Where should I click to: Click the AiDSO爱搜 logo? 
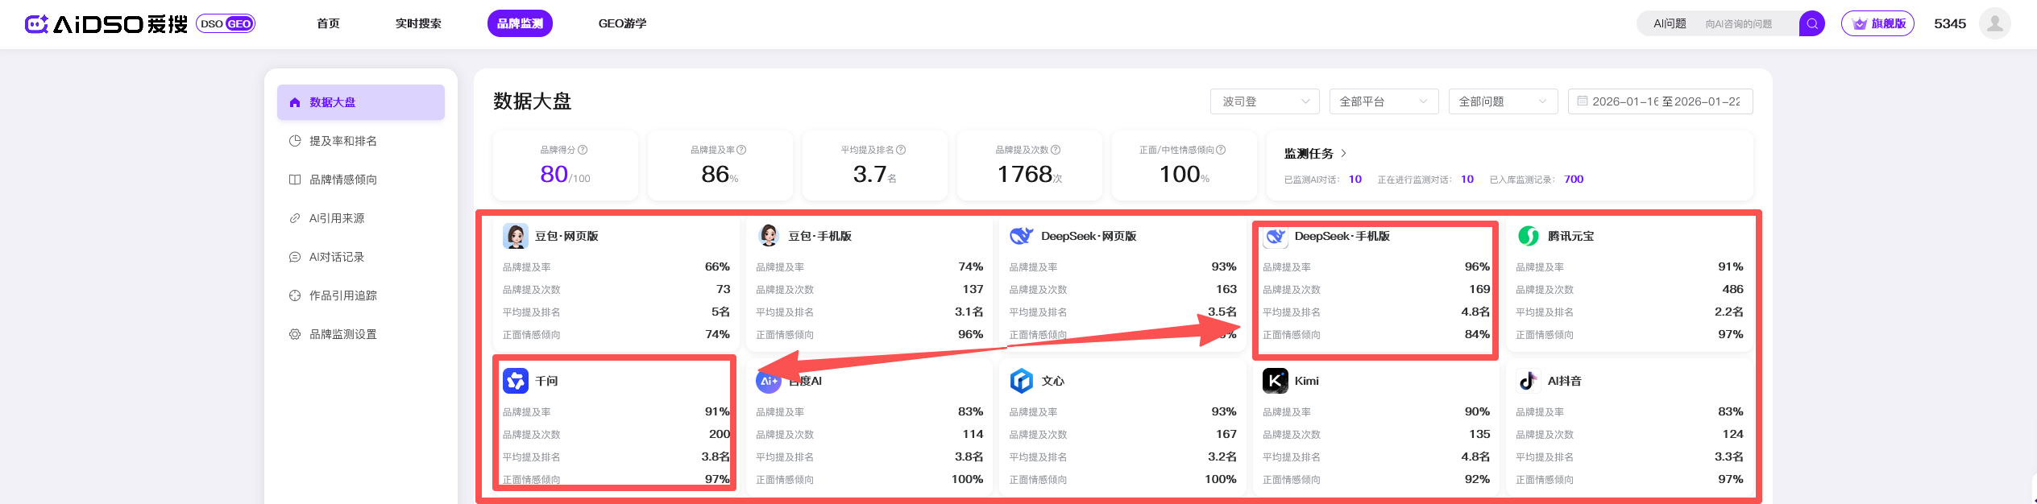coord(106,24)
